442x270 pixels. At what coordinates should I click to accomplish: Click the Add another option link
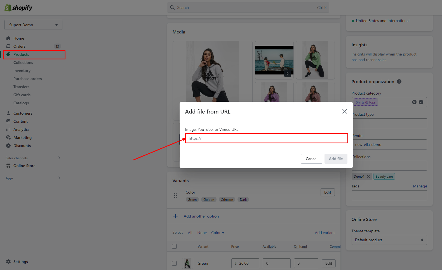point(201,216)
